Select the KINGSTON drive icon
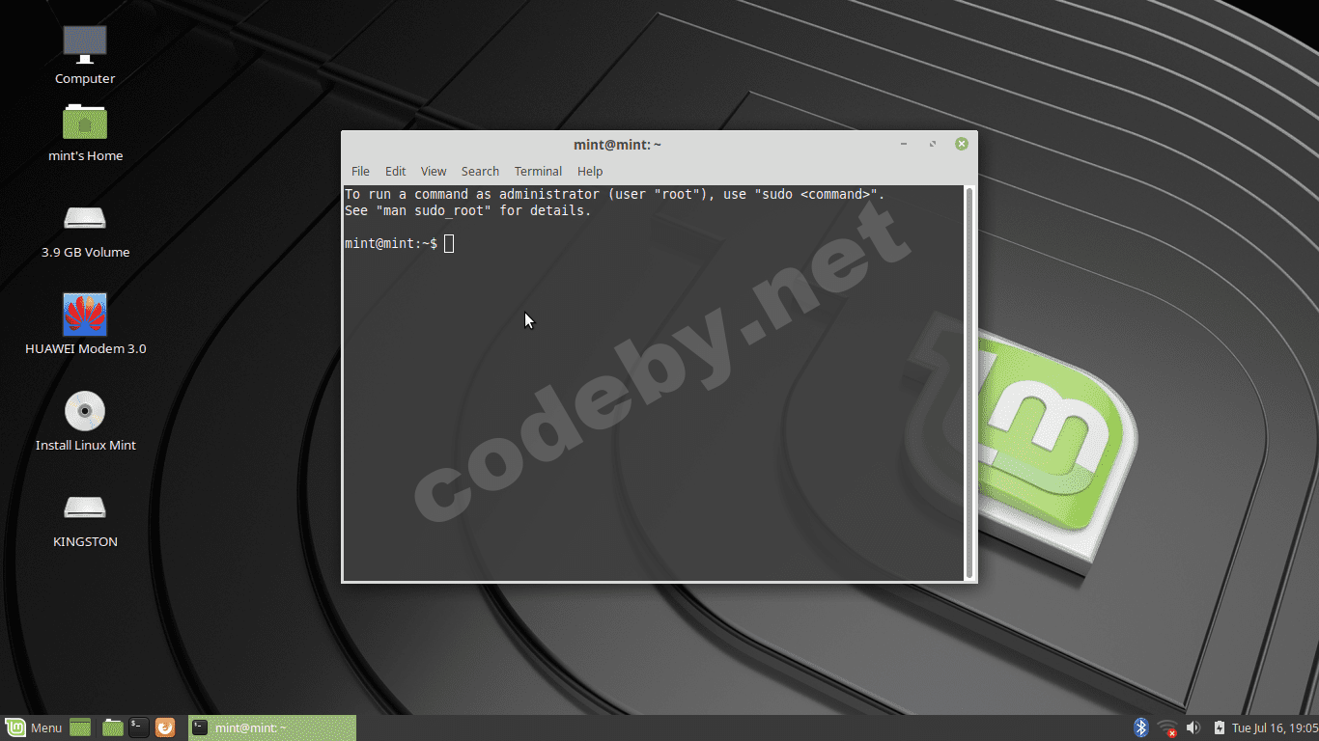The height and width of the screenshot is (741, 1319). click(x=85, y=508)
